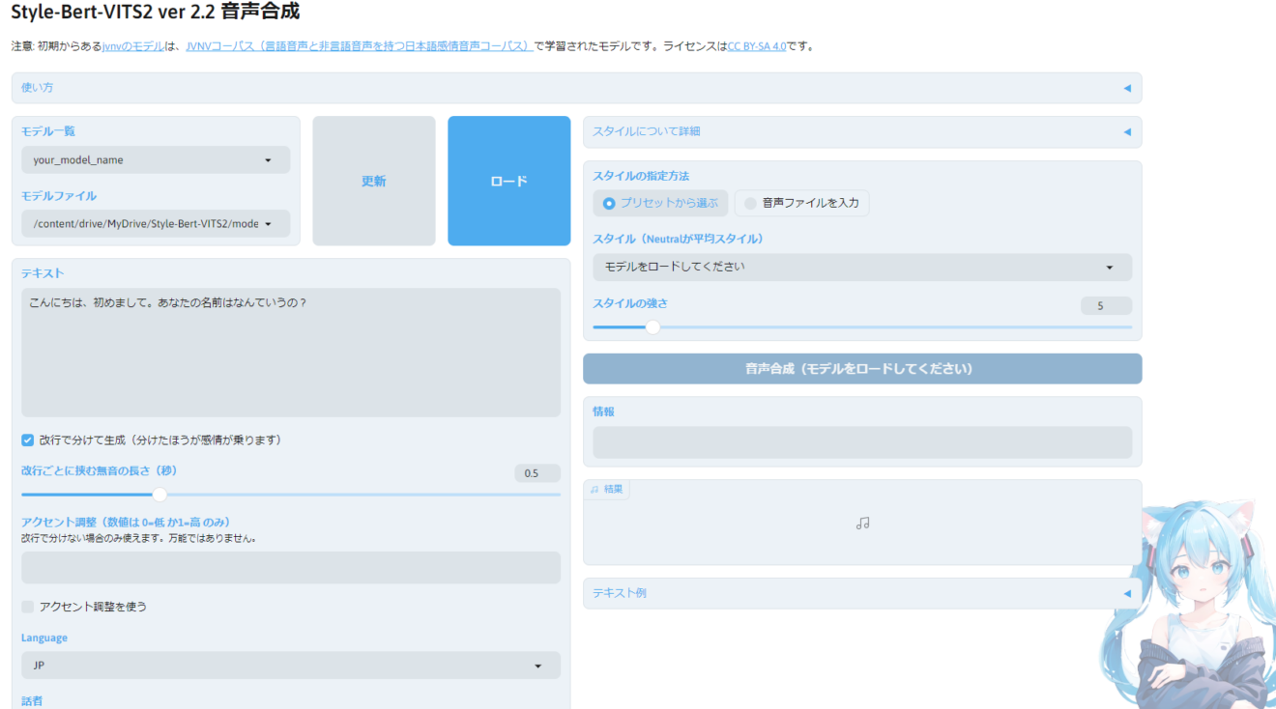Open the モデルファイル path dropdown
Screen dimensions: 1276x709
tap(155, 223)
